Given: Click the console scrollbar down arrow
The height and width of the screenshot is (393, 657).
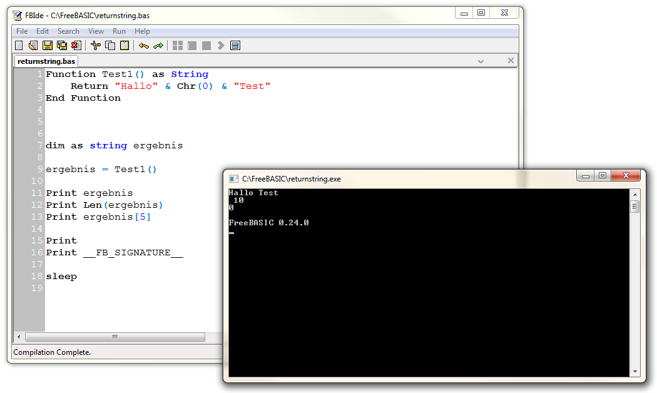Looking at the screenshot, I should pos(635,371).
